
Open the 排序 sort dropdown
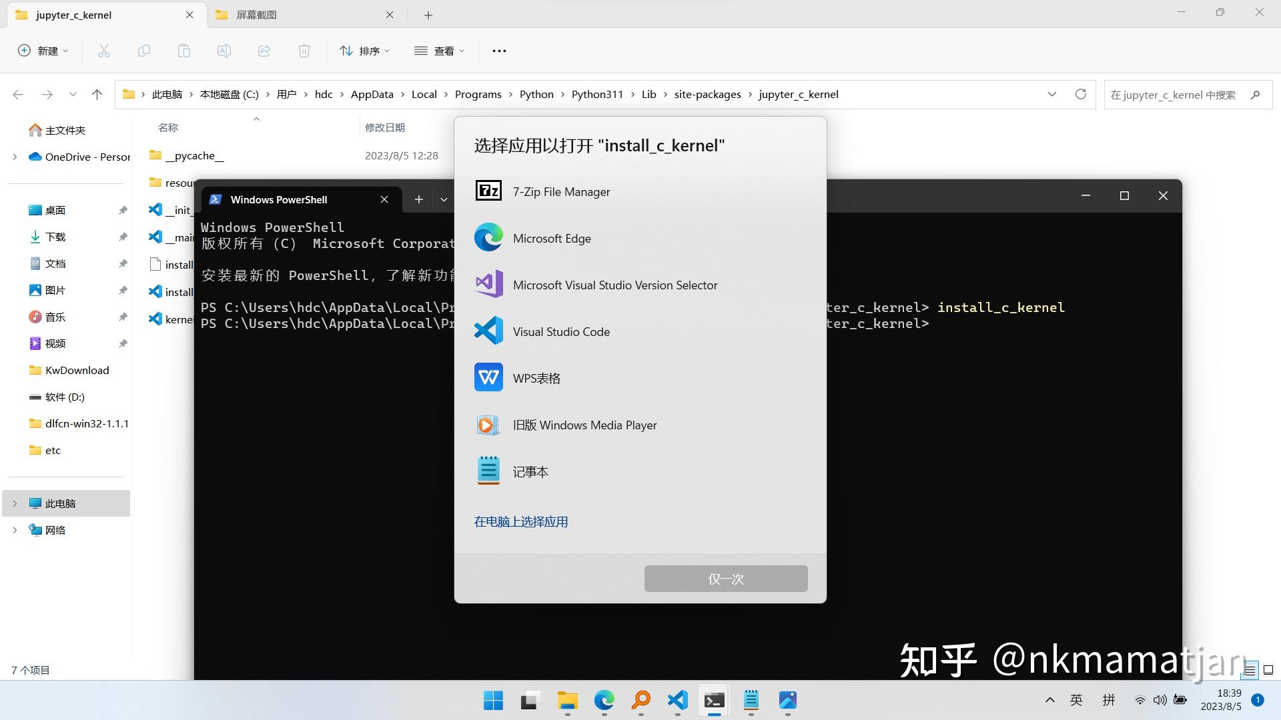pos(365,50)
